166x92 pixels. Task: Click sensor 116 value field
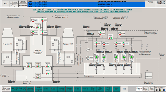point(100,52)
